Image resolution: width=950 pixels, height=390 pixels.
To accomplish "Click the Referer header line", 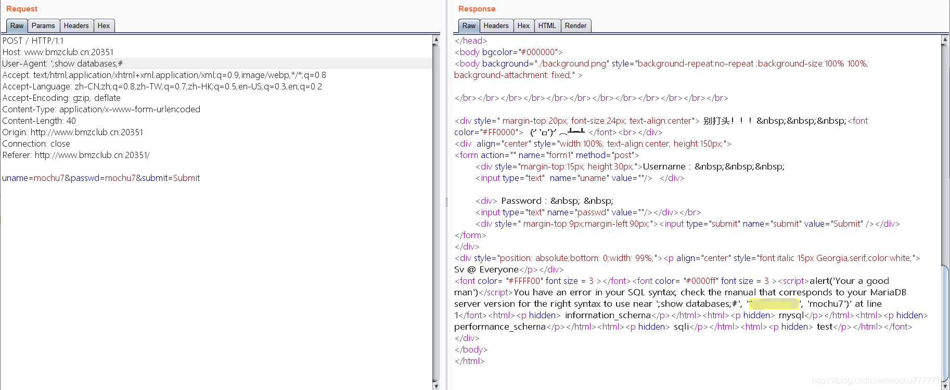I will (x=76, y=155).
